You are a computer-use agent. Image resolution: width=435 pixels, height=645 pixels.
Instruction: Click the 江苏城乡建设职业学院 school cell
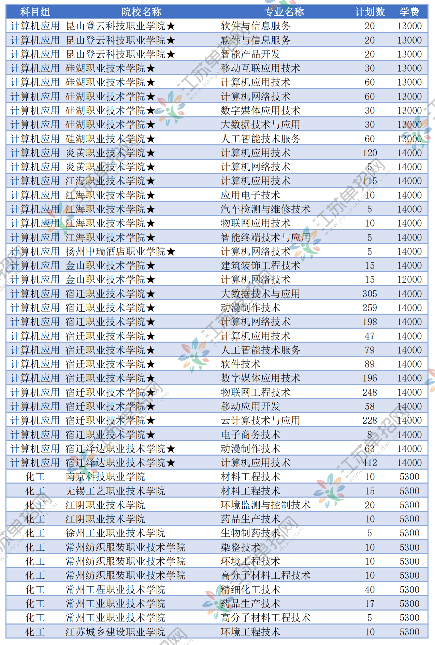[x=115, y=632]
